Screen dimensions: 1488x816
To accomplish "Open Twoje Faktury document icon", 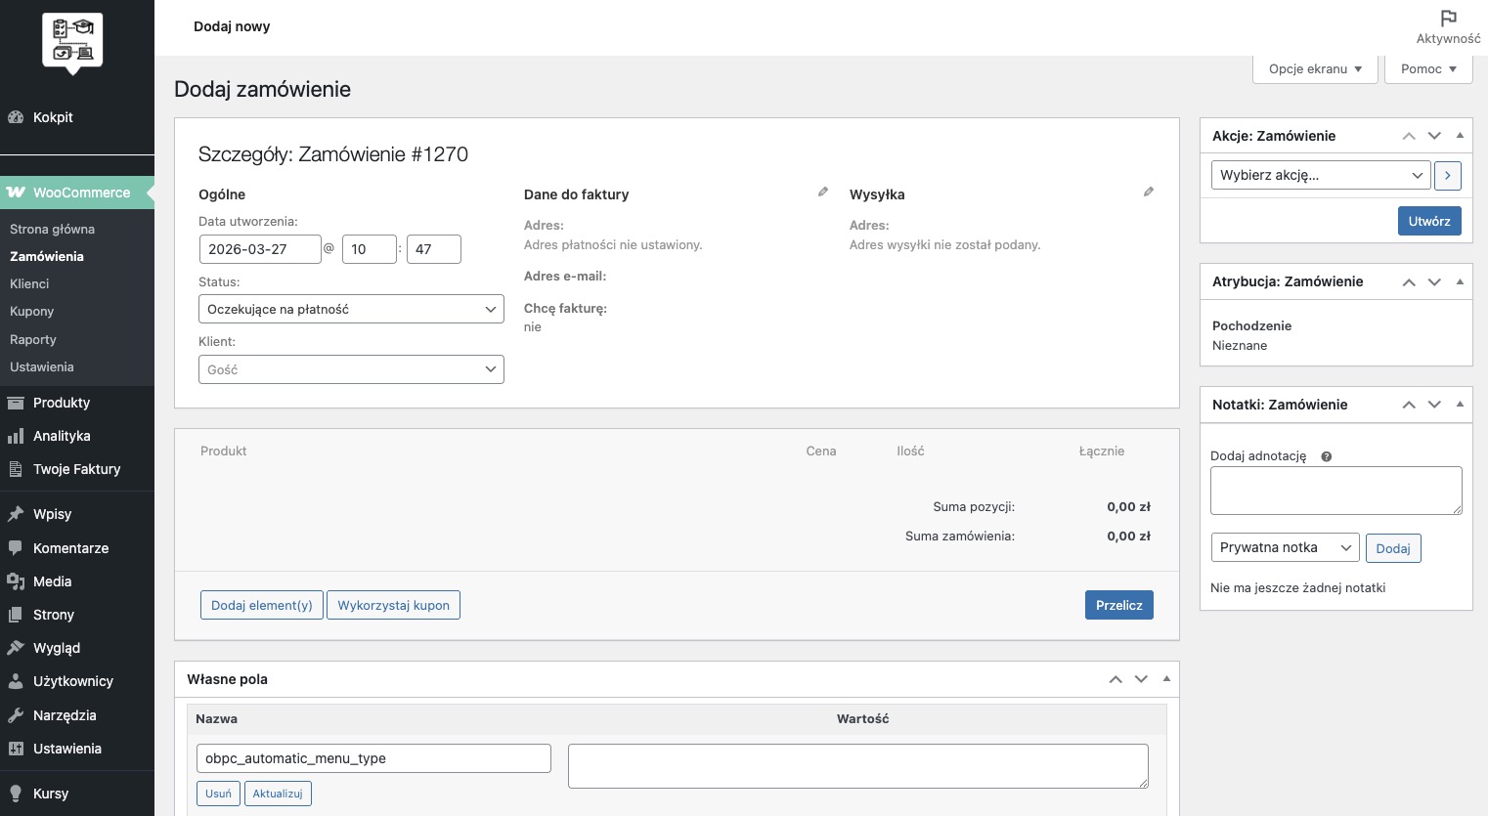I will coord(16,469).
